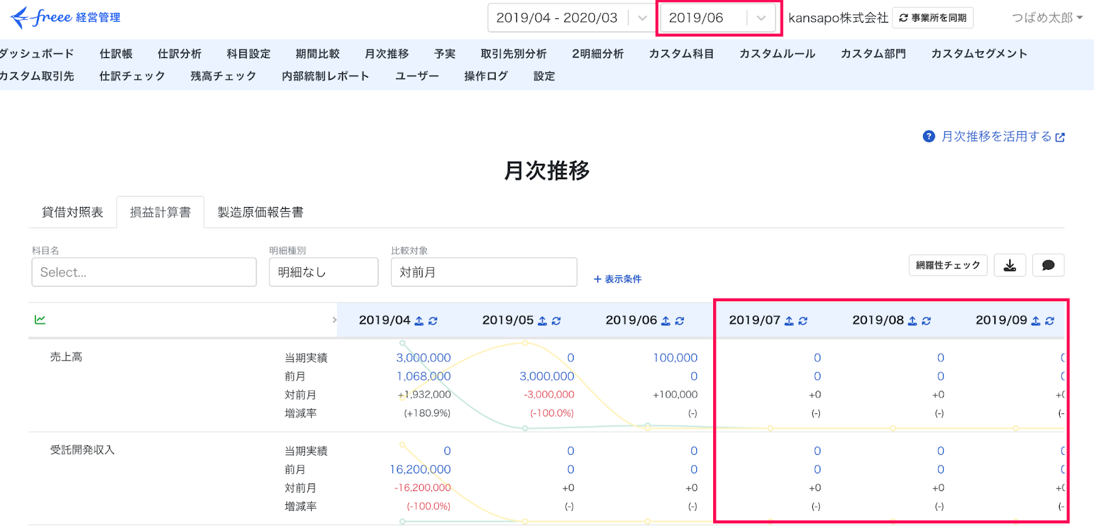Open the つばめ太郎 user menu
Image resolution: width=1094 pixels, height=528 pixels.
tap(1047, 18)
